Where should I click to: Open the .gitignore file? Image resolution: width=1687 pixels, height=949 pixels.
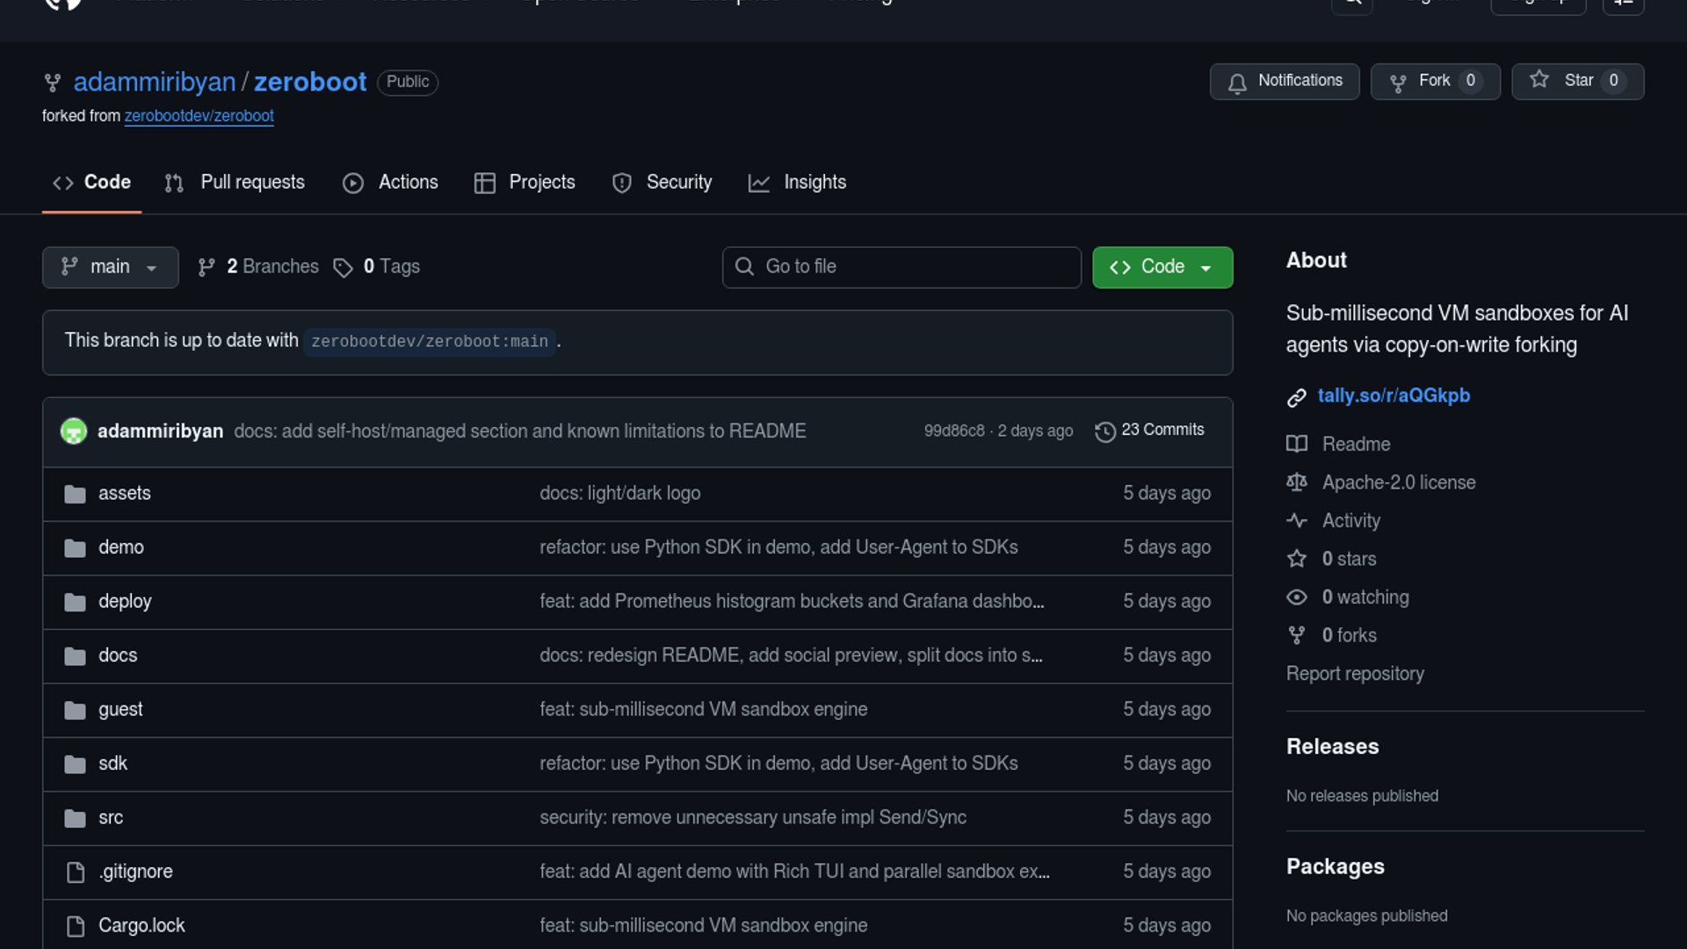[x=135, y=872]
